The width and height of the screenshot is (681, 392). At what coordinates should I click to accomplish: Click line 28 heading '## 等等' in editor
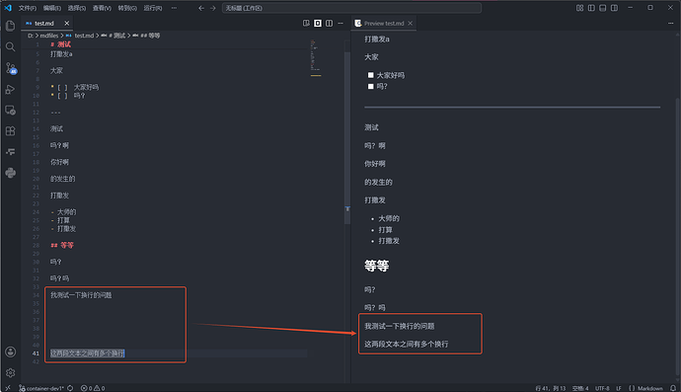(62, 245)
